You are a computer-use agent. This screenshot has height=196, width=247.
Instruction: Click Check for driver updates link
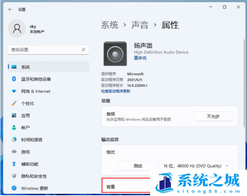[x=115, y=91]
